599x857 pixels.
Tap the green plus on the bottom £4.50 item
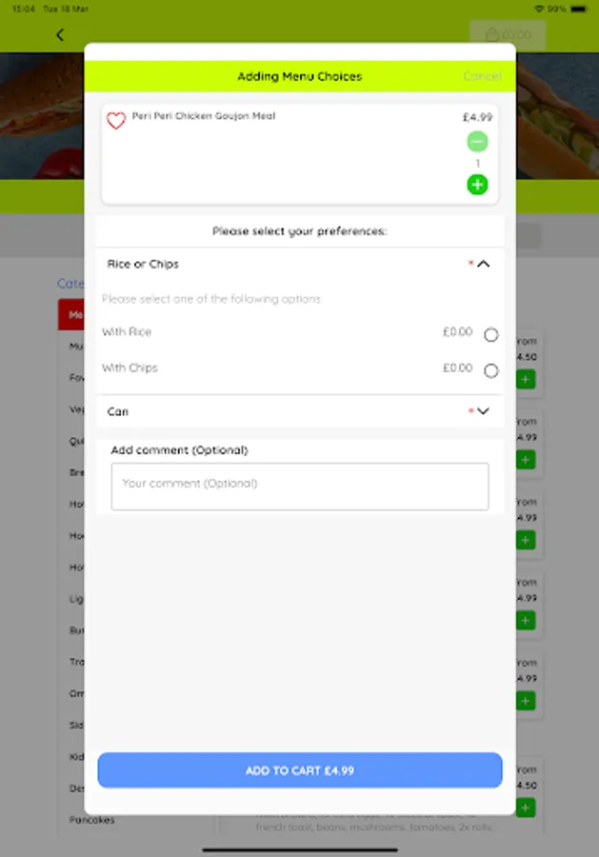tap(525, 807)
